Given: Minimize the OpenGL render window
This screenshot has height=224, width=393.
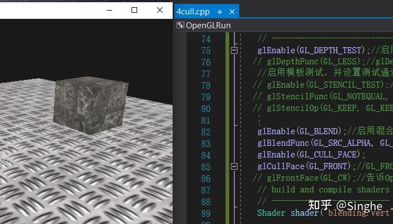Looking at the screenshot, I should pos(109,10).
